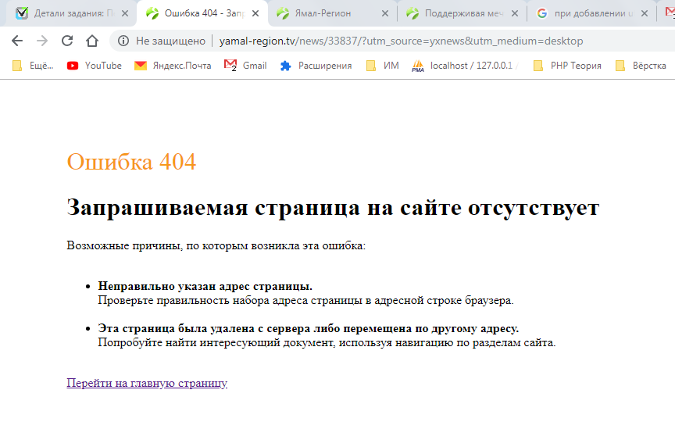Reload the current page
675x447 pixels.
tap(67, 41)
